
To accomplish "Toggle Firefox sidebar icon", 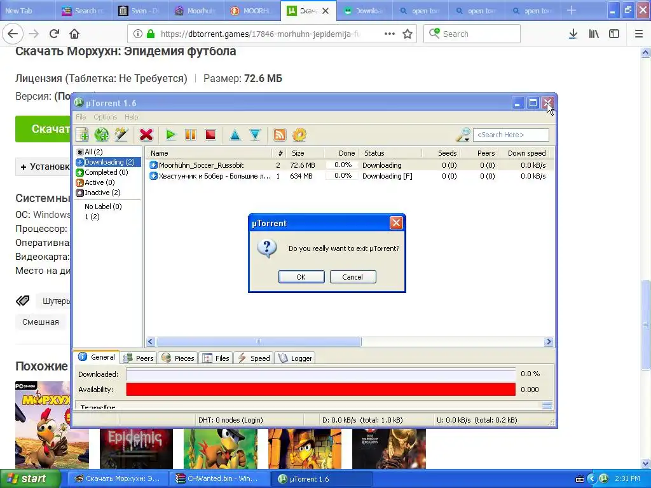I will [614, 34].
